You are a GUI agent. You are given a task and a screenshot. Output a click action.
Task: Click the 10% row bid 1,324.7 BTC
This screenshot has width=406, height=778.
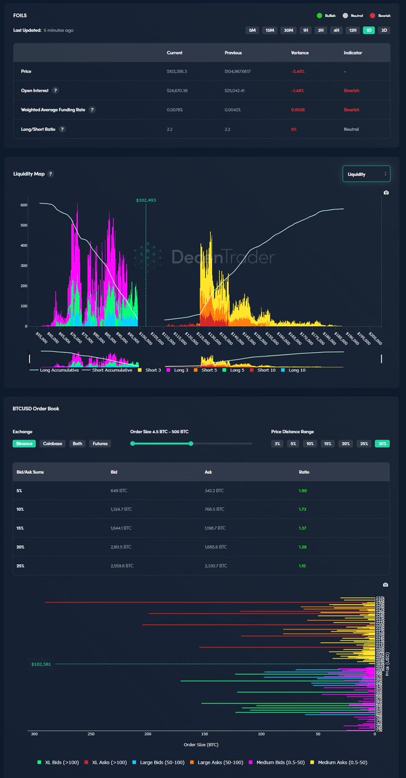click(x=123, y=510)
